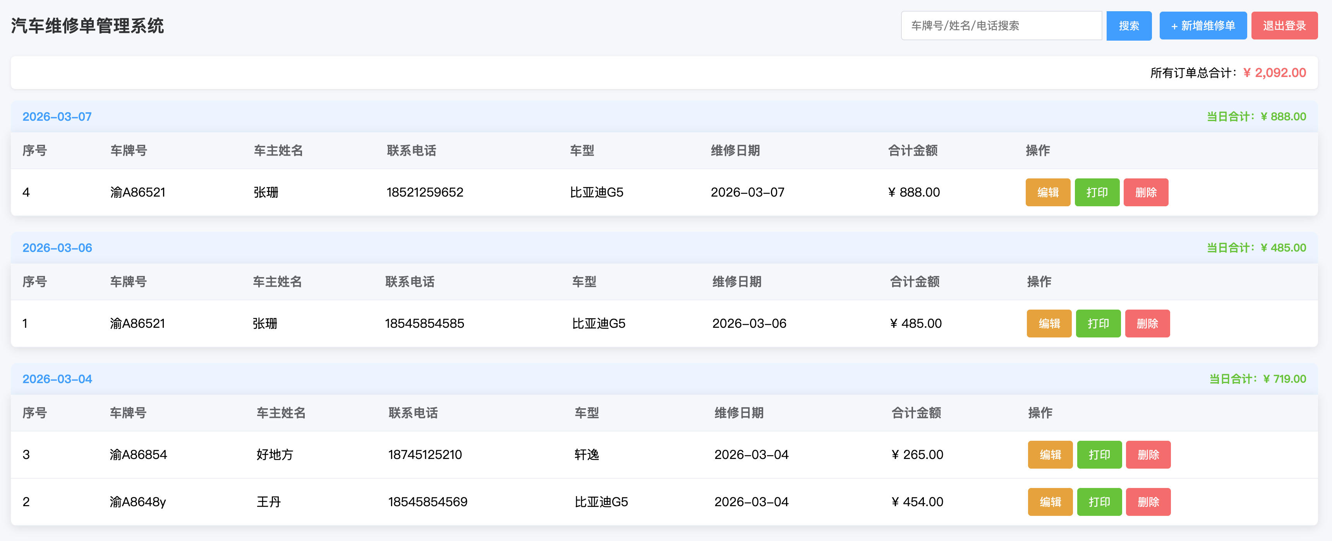Screen dimensions: 1332x541
Task: Click phone number 18745125210
Action: 425,455
